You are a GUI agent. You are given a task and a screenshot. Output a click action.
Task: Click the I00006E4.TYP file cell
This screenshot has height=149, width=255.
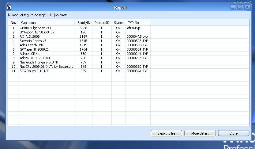coord(137,49)
